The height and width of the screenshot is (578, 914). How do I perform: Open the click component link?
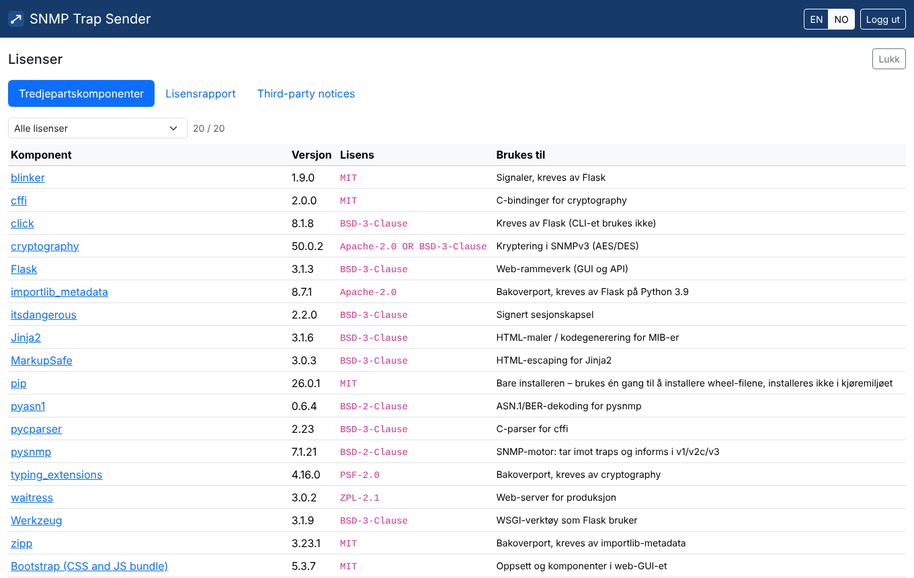(22, 223)
